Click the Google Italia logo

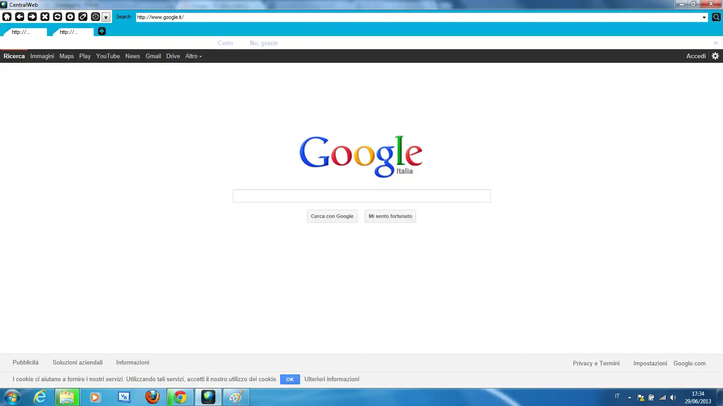click(x=361, y=156)
